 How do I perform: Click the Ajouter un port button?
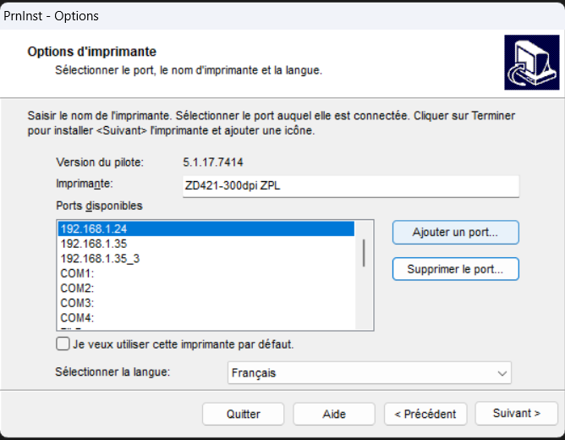pyautogui.click(x=455, y=232)
